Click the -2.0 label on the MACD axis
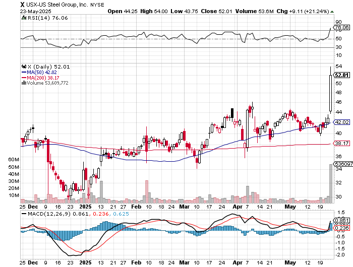This screenshot has height=267, width=353. (x=340, y=255)
